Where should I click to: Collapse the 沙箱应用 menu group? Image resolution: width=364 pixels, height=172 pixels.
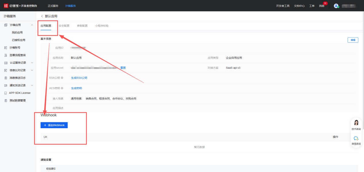click(32, 25)
